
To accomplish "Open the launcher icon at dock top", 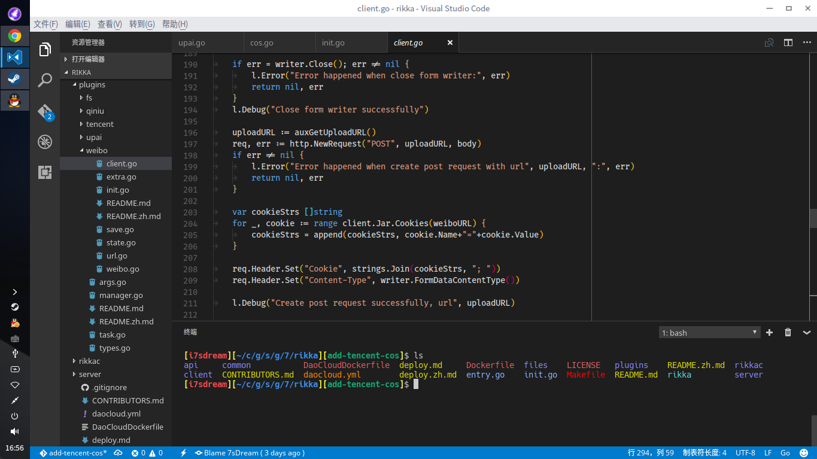I will 15,14.
